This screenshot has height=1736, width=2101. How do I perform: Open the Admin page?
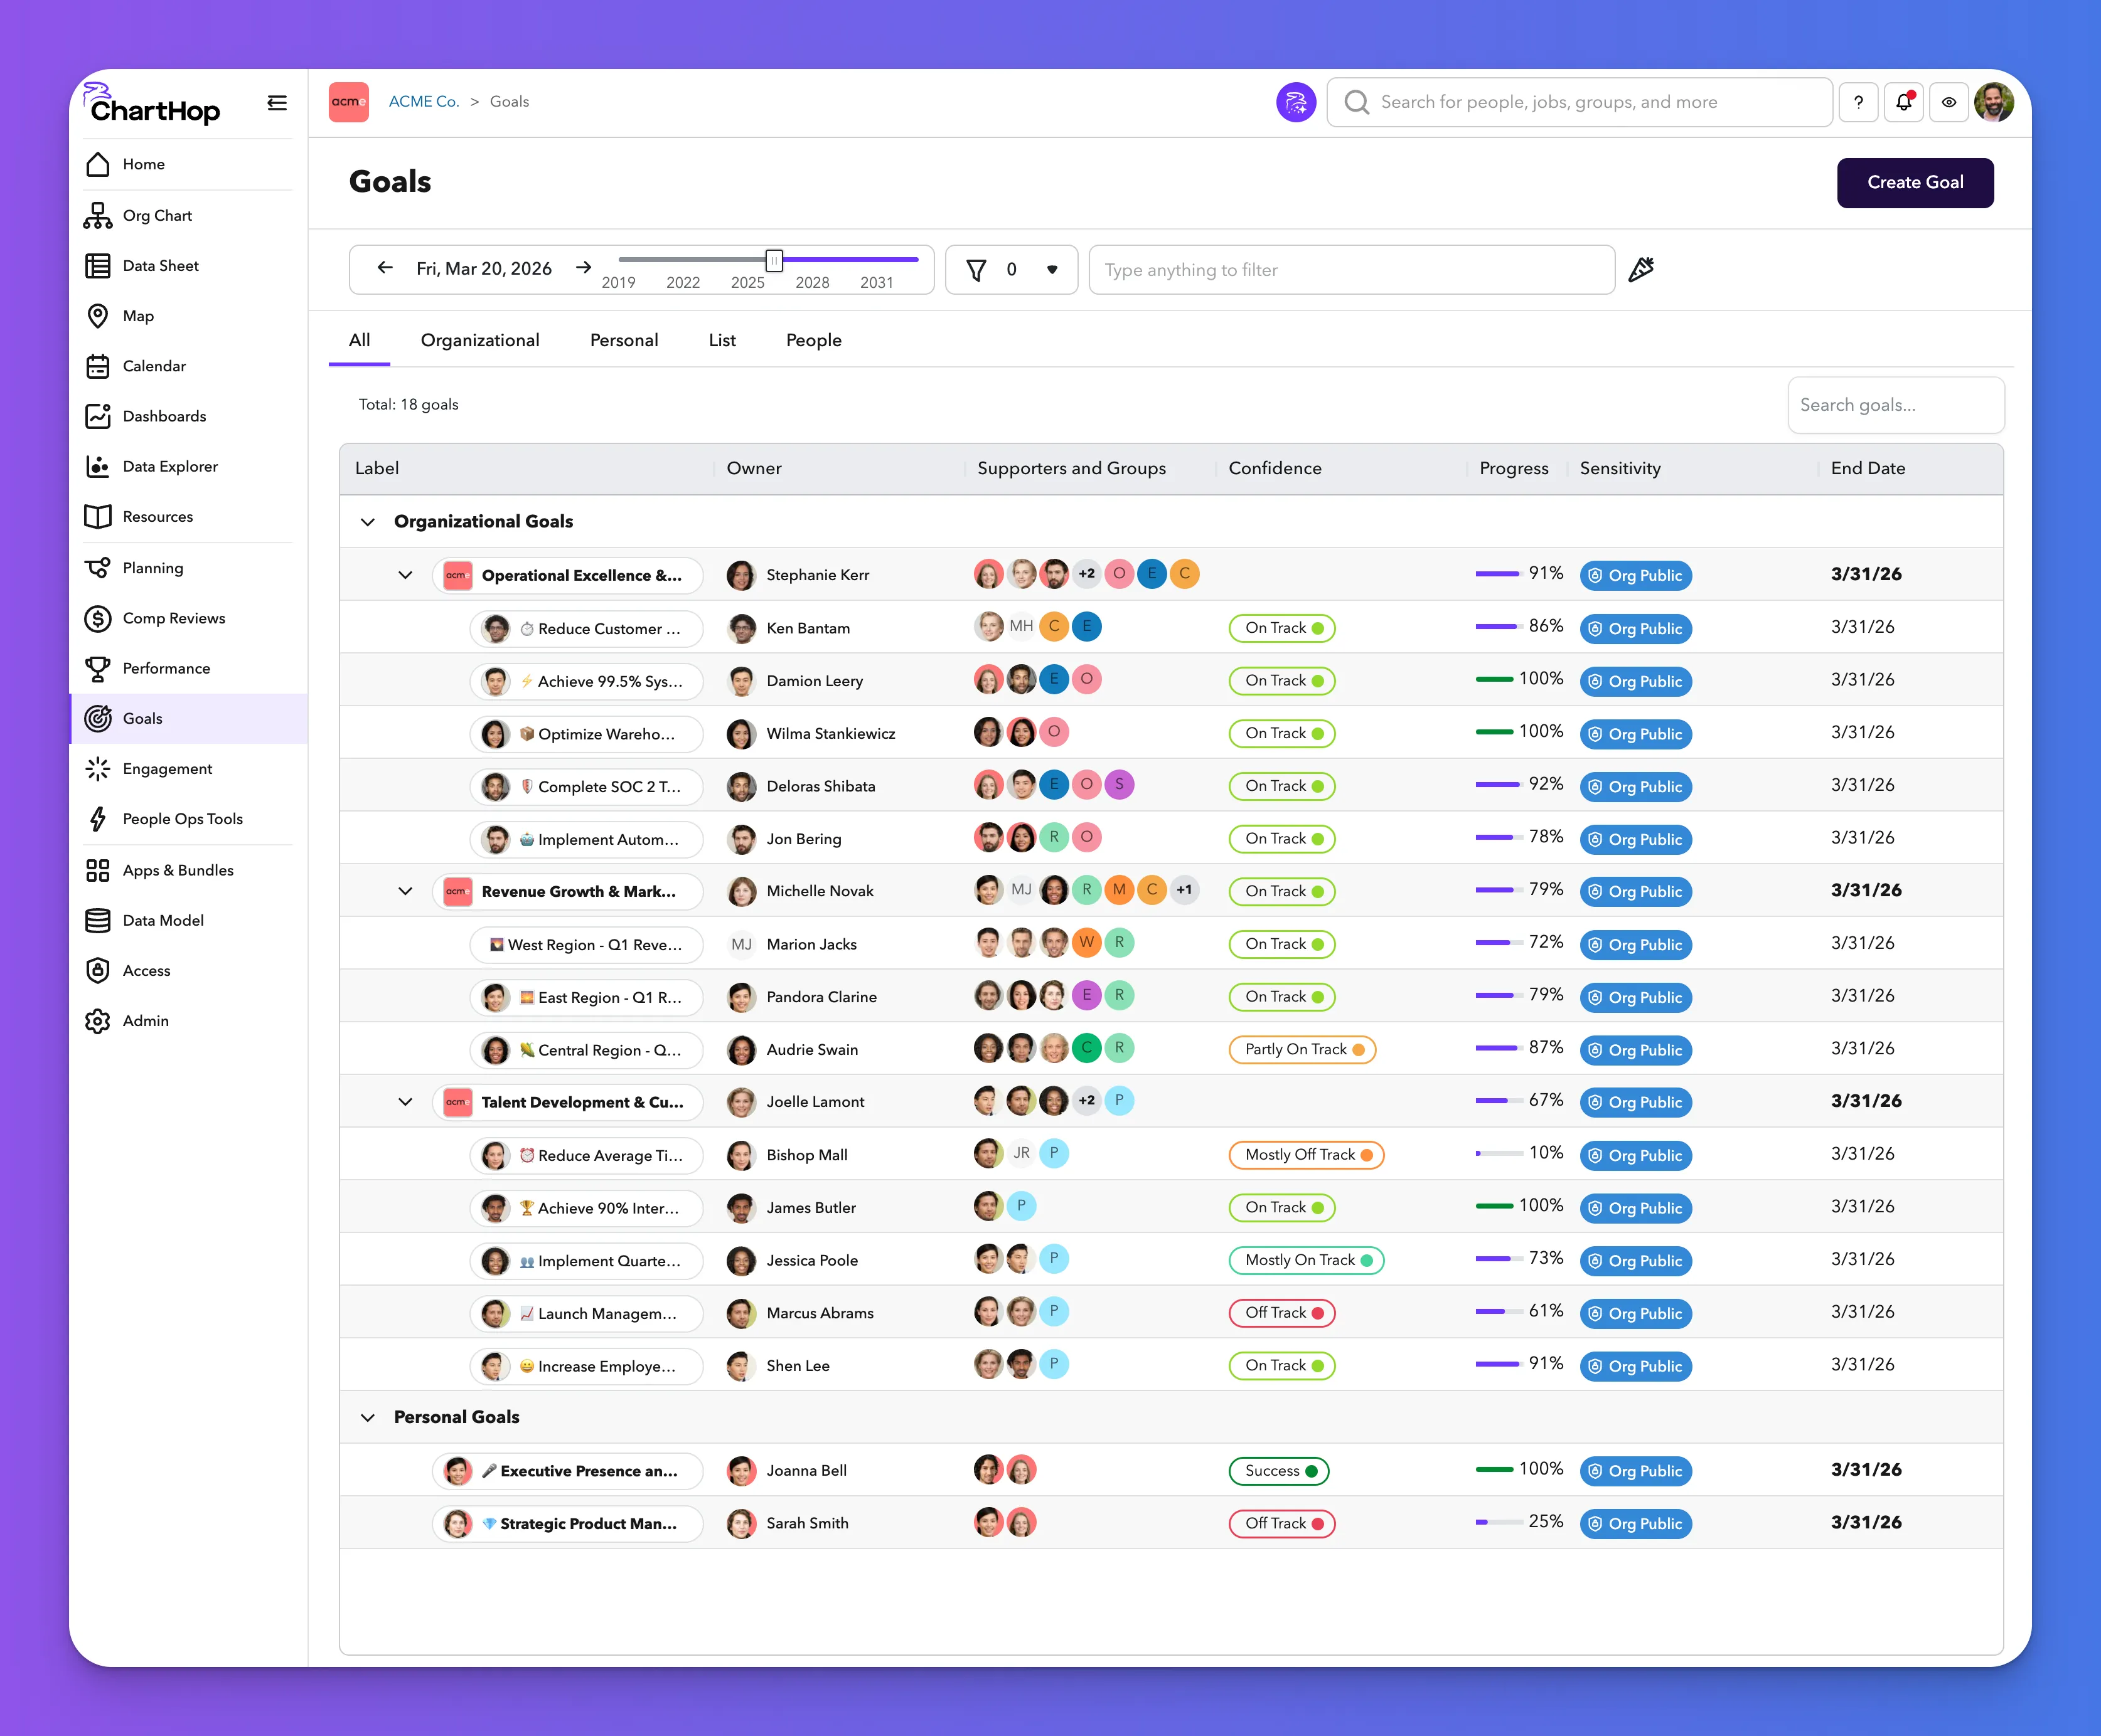pyautogui.click(x=188, y=1020)
